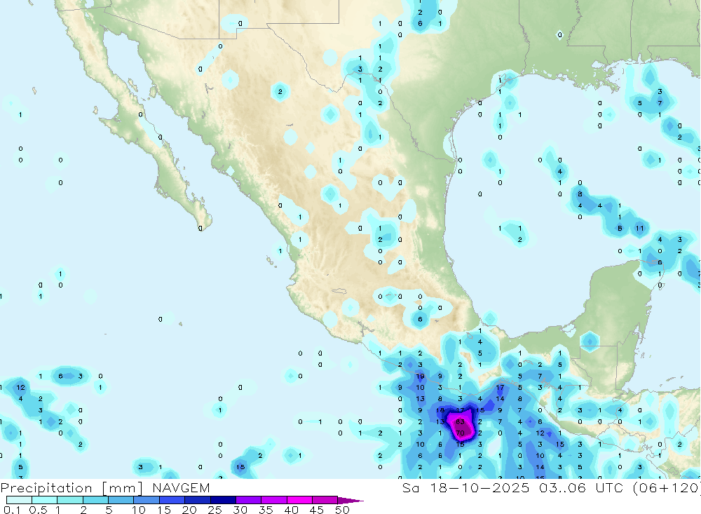Select the "10" legend scale label
The height and width of the screenshot is (514, 701).
pyautogui.click(x=139, y=510)
